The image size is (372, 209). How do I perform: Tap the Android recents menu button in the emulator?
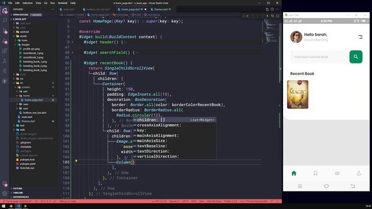pyautogui.click(x=300, y=186)
